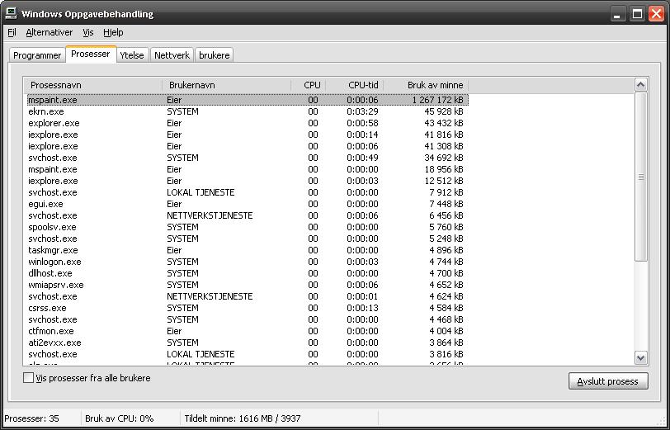The width and height of the screenshot is (670, 430).
Task: Sort by Prosessnavn column header
Action: 92,85
